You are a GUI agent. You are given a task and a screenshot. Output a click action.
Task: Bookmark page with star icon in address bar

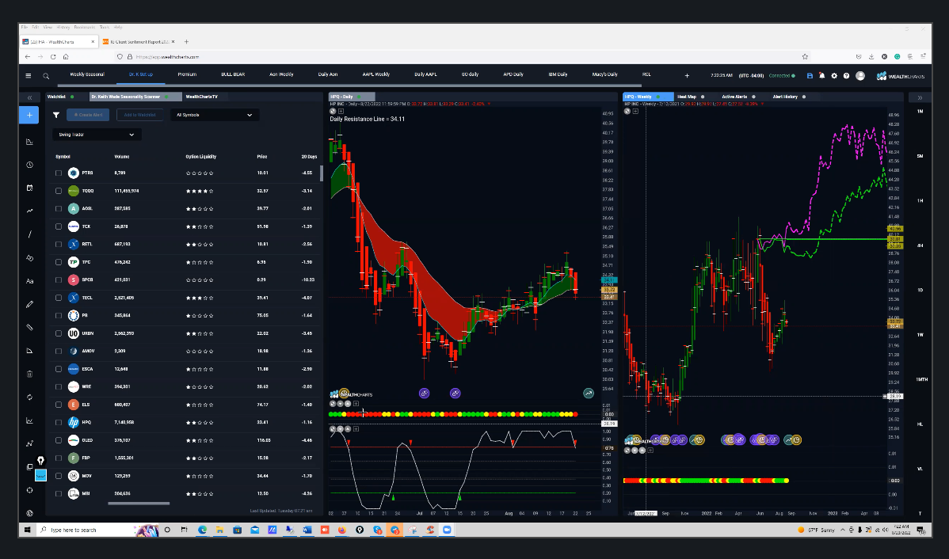click(805, 56)
